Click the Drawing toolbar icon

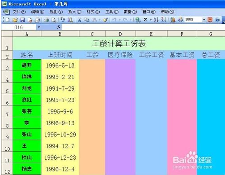[180, 20]
